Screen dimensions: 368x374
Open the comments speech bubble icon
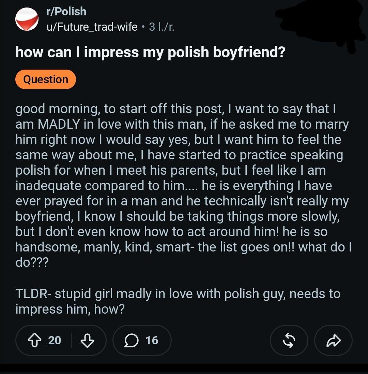coord(131,340)
